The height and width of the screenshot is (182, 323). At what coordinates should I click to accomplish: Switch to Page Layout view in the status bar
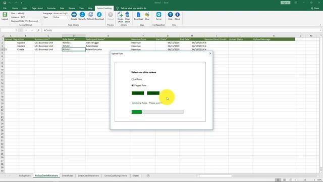[x=285, y=180]
